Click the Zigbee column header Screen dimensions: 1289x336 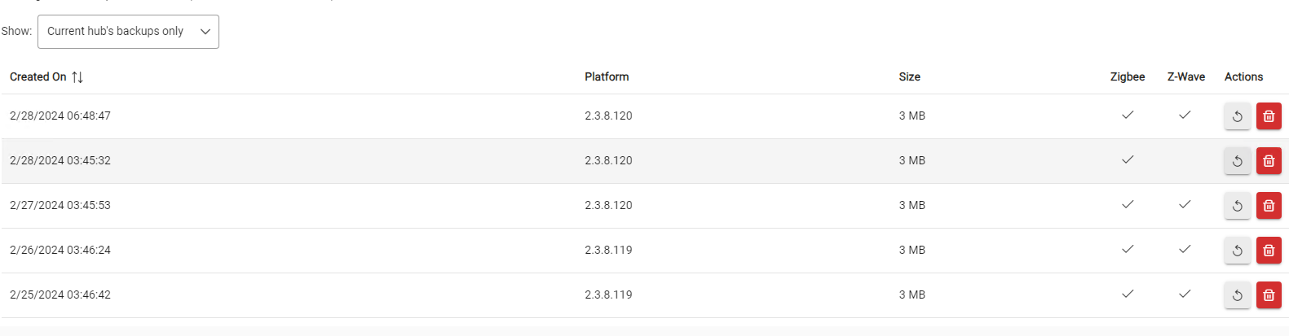pyautogui.click(x=1128, y=77)
